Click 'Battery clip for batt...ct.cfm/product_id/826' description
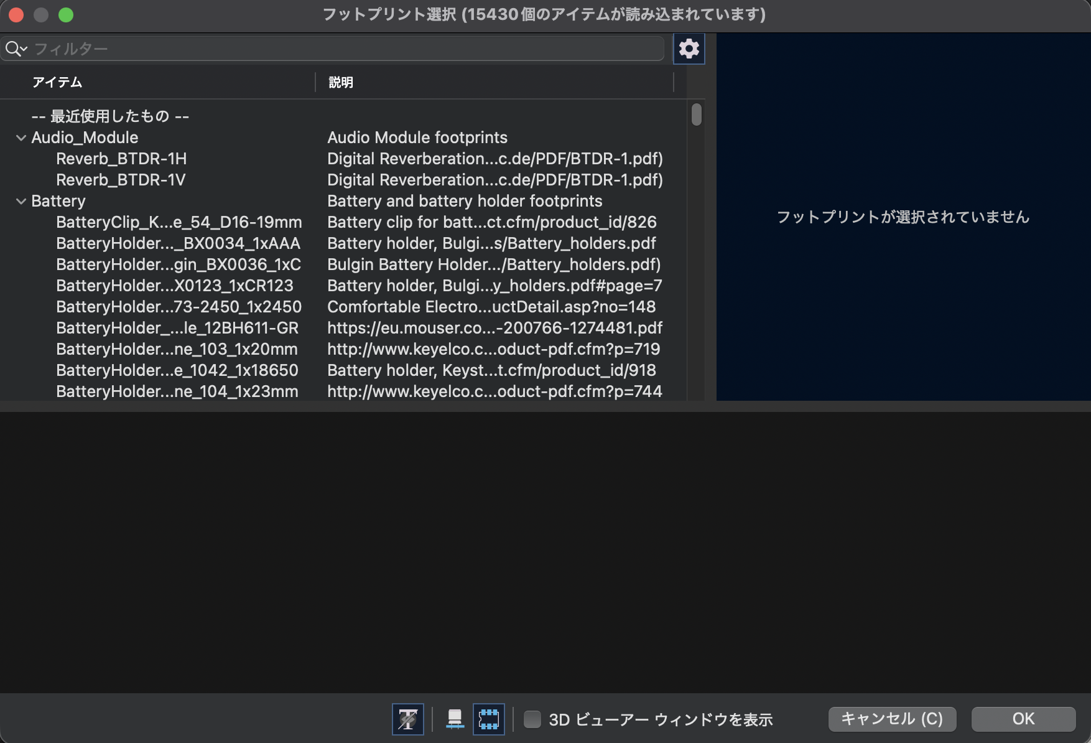Image resolution: width=1091 pixels, height=743 pixels. [x=492, y=222]
